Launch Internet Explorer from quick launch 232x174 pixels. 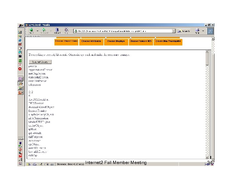[20, 40]
